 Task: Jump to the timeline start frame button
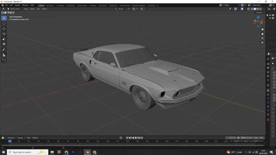pyautogui.click(x=127, y=138)
